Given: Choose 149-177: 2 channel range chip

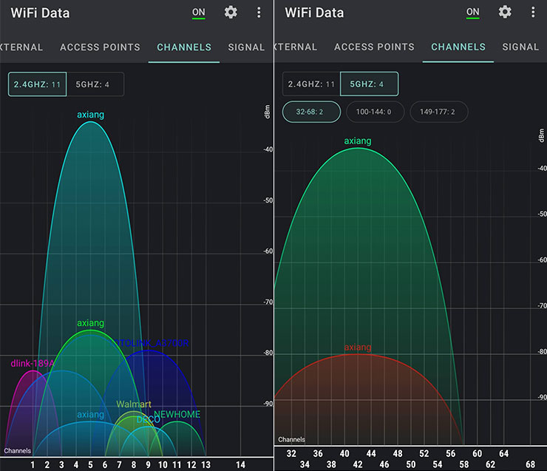Looking at the screenshot, I should click(x=439, y=112).
